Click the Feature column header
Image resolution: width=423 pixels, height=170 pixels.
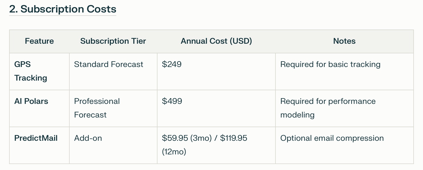point(39,41)
